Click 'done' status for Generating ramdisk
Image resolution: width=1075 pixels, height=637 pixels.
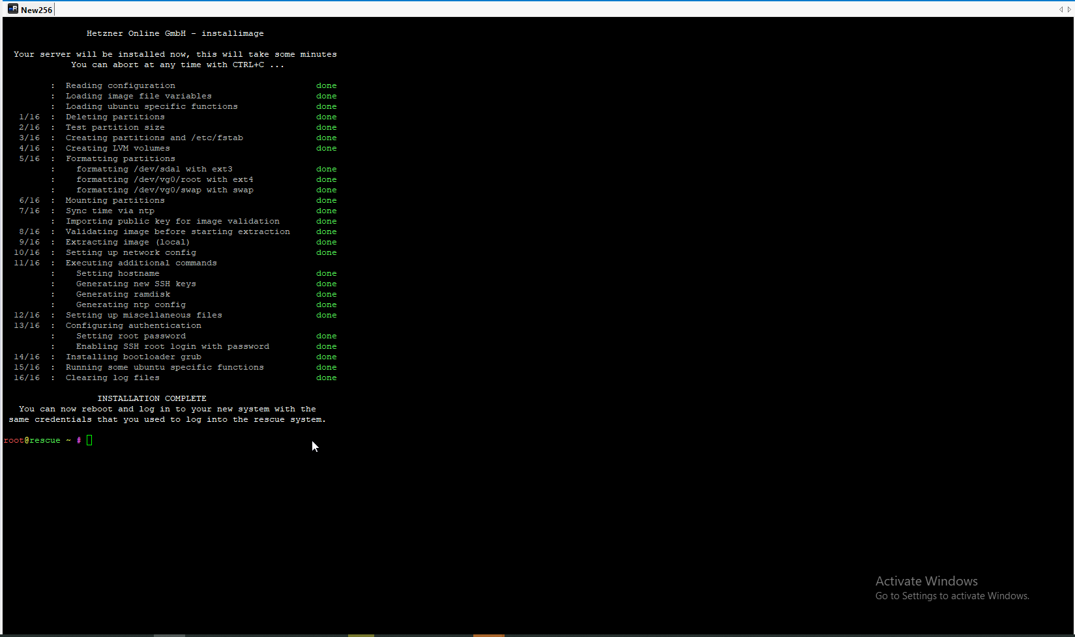coord(327,294)
